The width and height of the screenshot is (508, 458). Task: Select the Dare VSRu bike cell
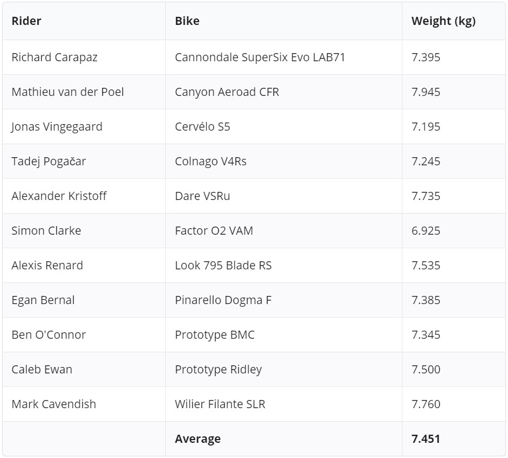[202, 196]
